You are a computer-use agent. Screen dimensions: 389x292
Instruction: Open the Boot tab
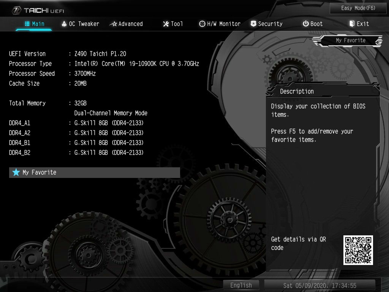[x=312, y=24]
